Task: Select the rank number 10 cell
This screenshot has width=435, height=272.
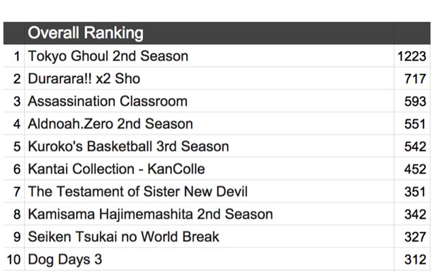Action: pos(14,259)
